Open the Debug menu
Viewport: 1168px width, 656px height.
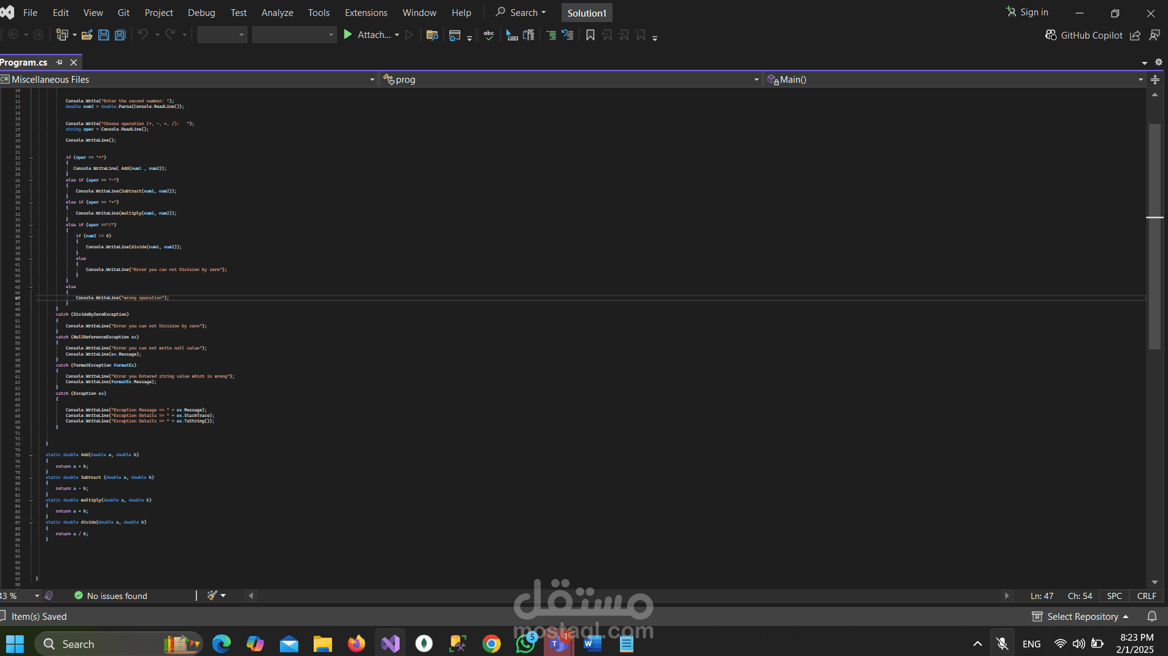(x=201, y=12)
